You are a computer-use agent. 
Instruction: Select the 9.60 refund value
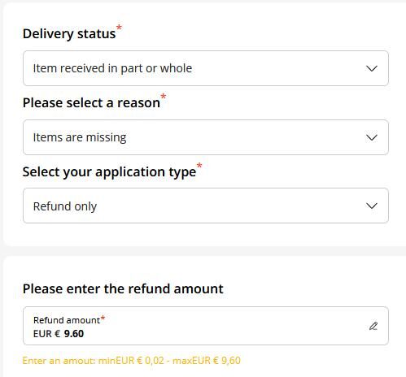coord(74,334)
